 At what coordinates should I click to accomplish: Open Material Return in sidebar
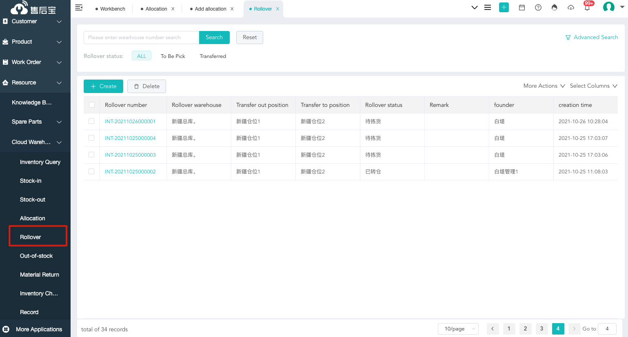pos(40,275)
